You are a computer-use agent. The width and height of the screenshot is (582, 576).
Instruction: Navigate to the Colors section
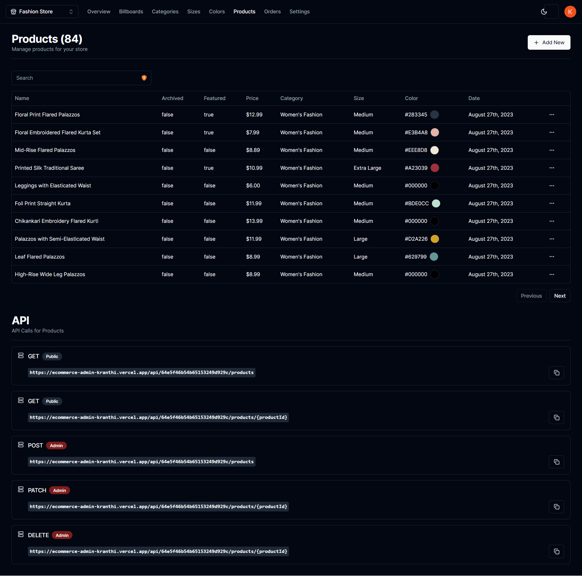point(217,12)
